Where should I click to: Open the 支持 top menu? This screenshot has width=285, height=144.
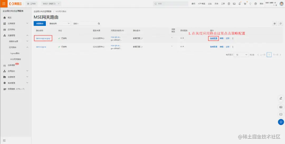(216, 4)
